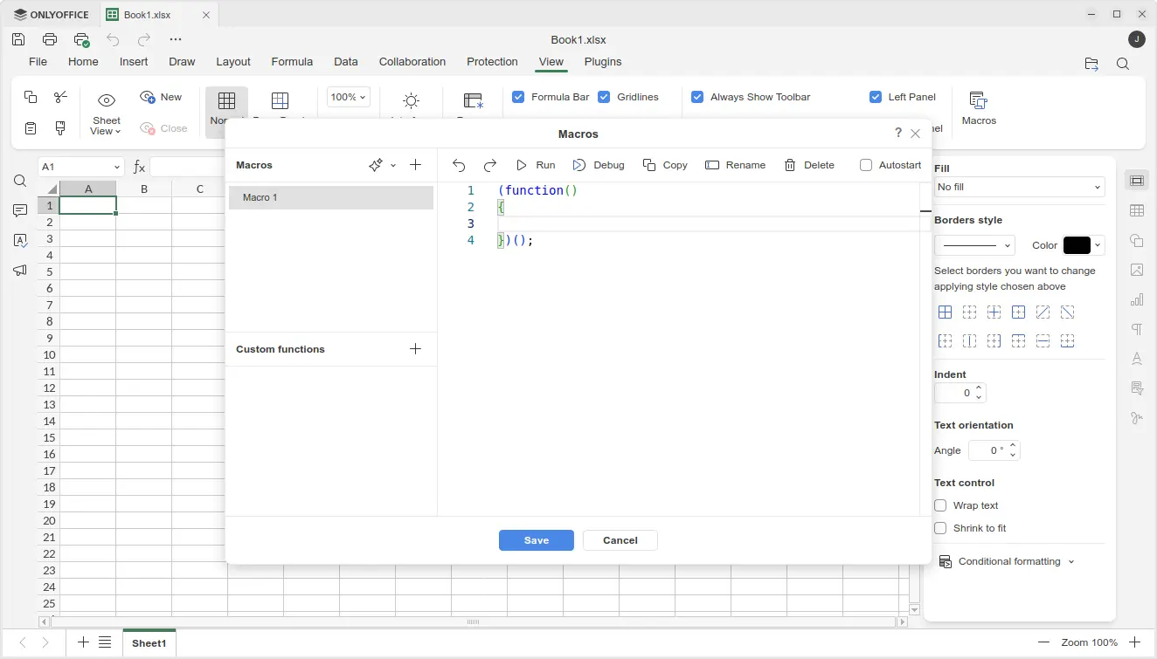1157x659 pixels.
Task: Zoom in with the status bar plus
Action: pyautogui.click(x=1134, y=642)
